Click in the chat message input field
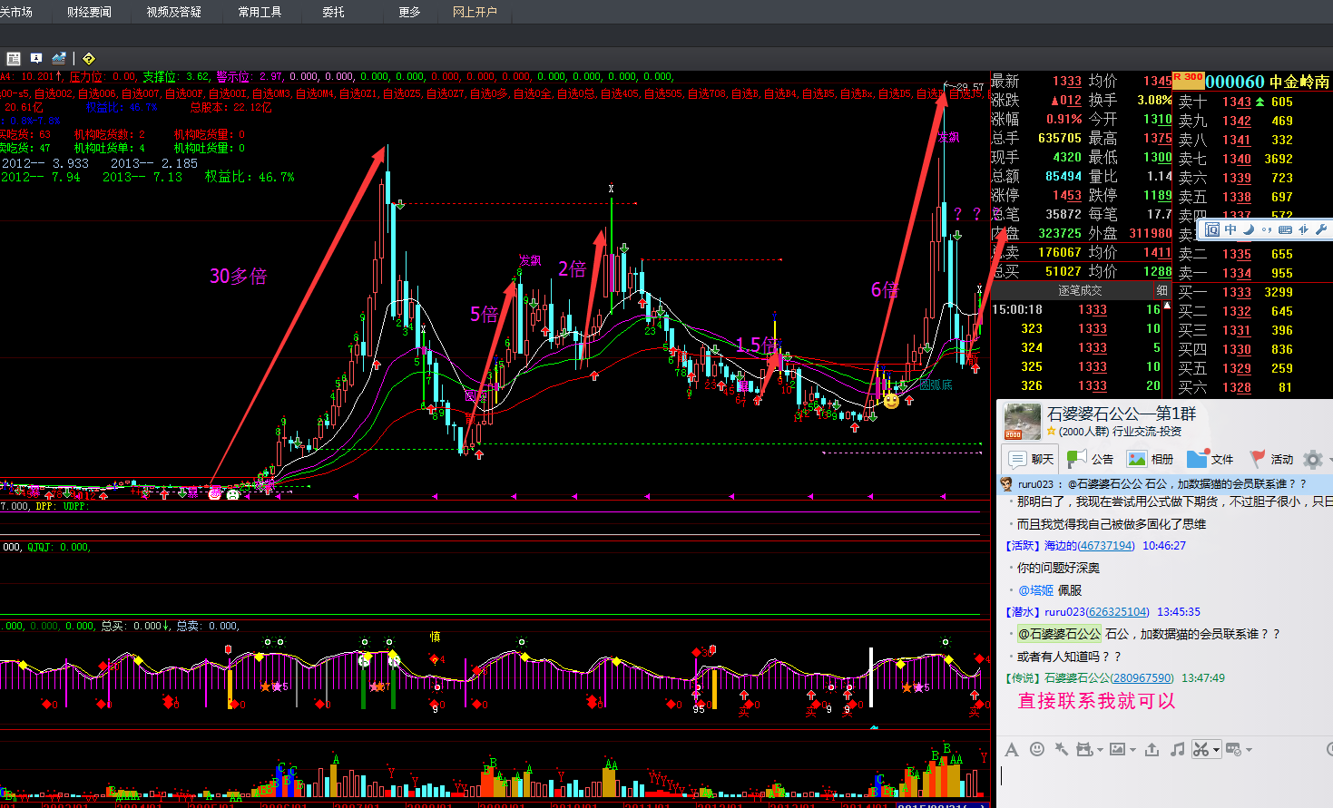Viewport: 1333px width, 808px height. coord(1161,782)
